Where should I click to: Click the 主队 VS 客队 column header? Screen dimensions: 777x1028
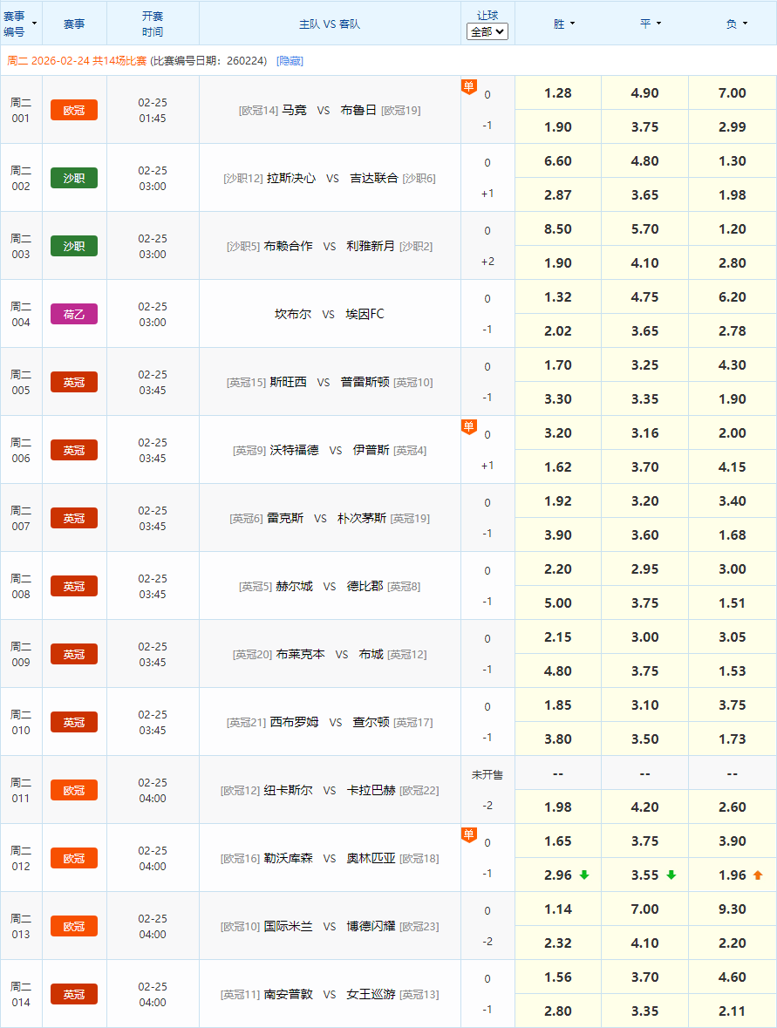pos(330,24)
